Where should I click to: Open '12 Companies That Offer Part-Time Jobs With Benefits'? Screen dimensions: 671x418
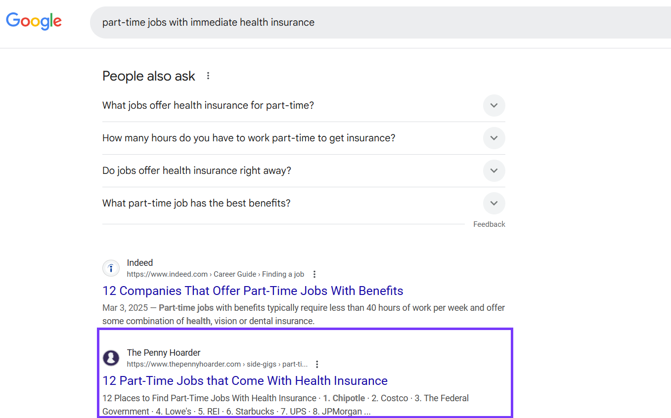pyautogui.click(x=253, y=291)
